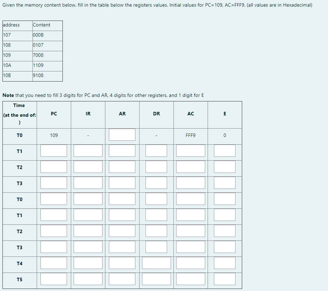Click the AC input in the T4 row
This screenshot has height=291, width=328.
pos(191,263)
